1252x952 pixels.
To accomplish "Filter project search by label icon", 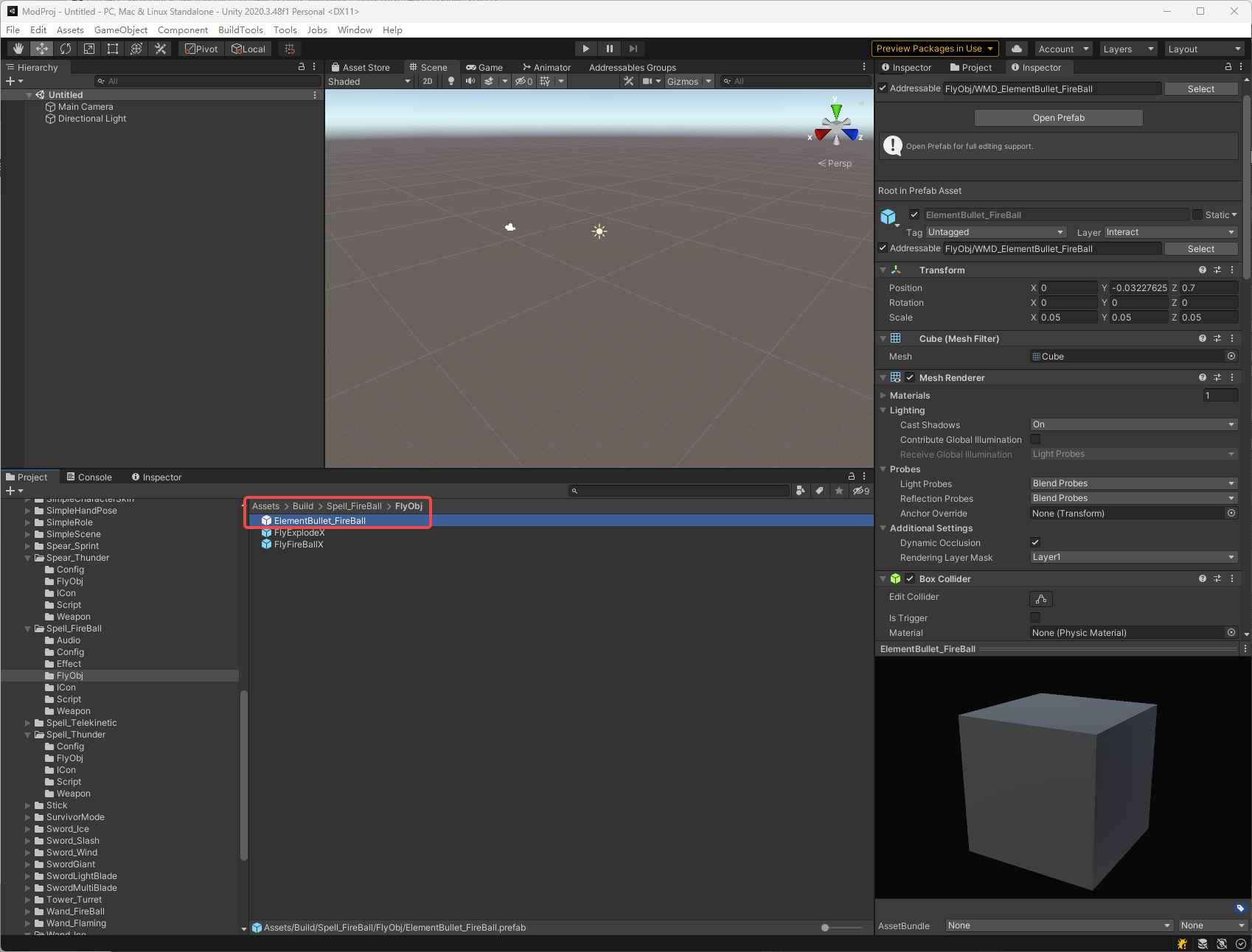I will [820, 491].
